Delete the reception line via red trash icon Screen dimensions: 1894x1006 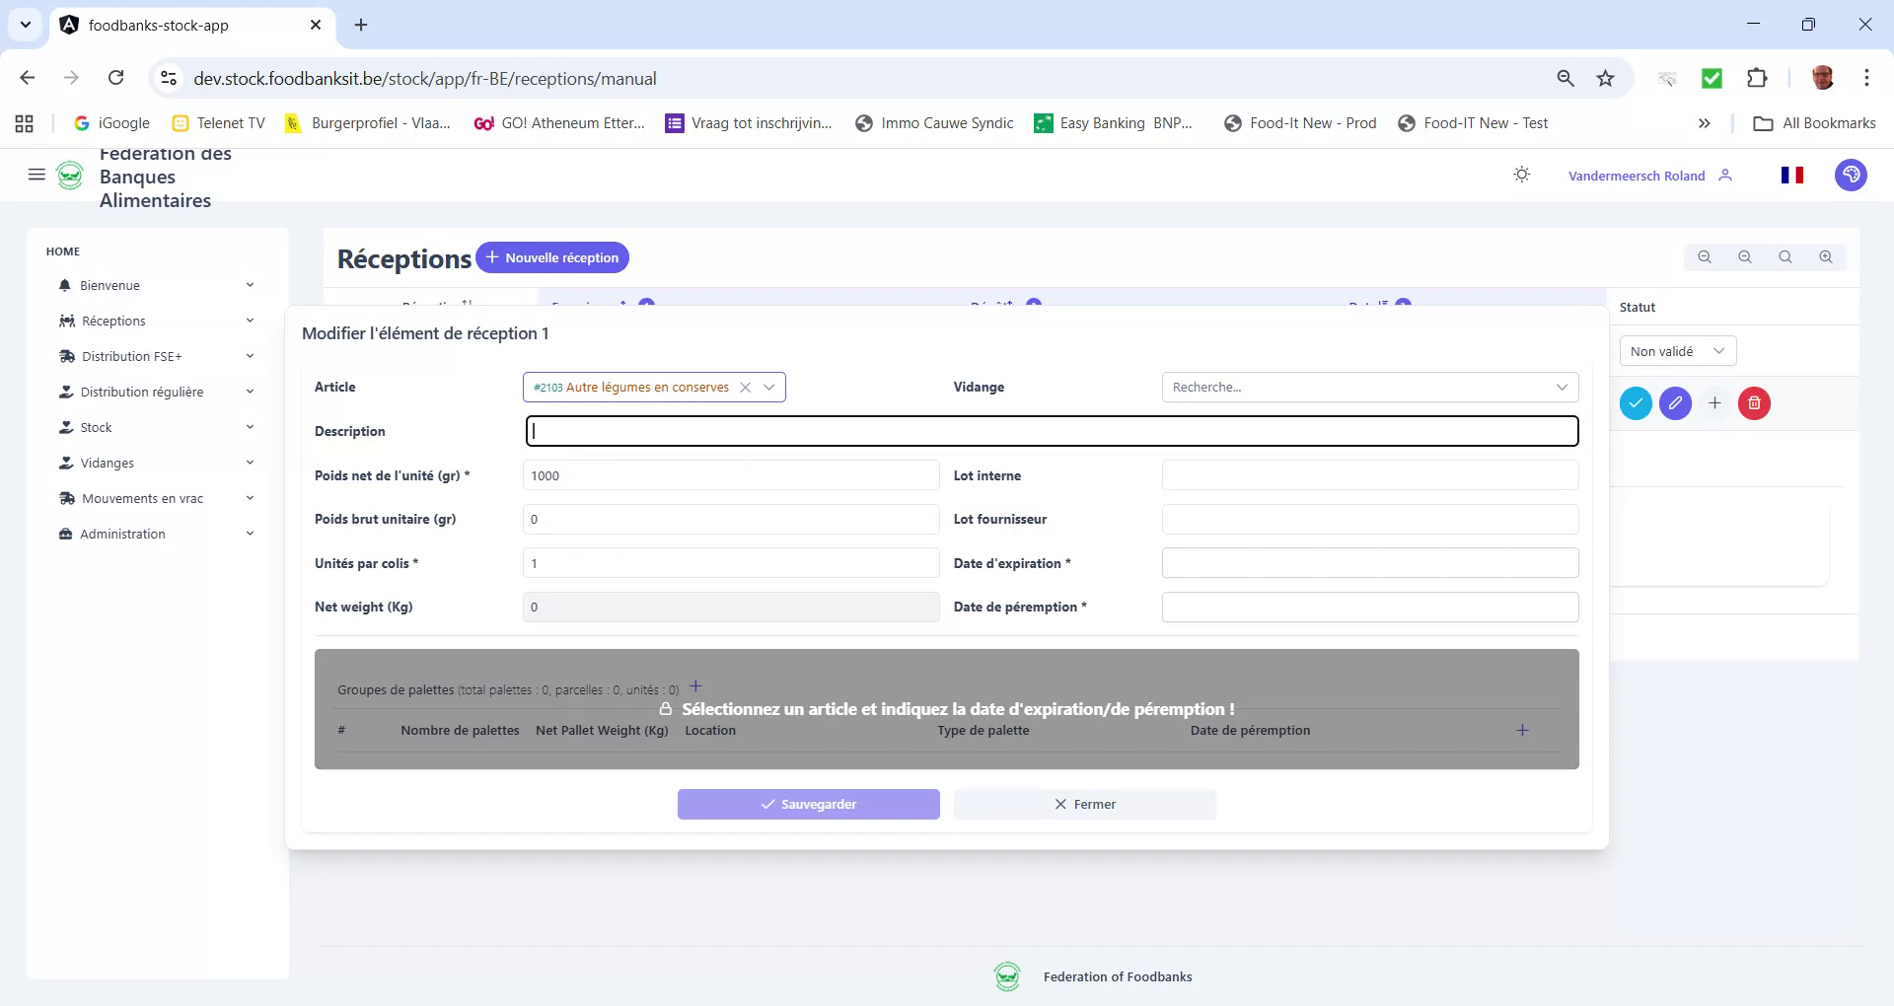click(1753, 403)
